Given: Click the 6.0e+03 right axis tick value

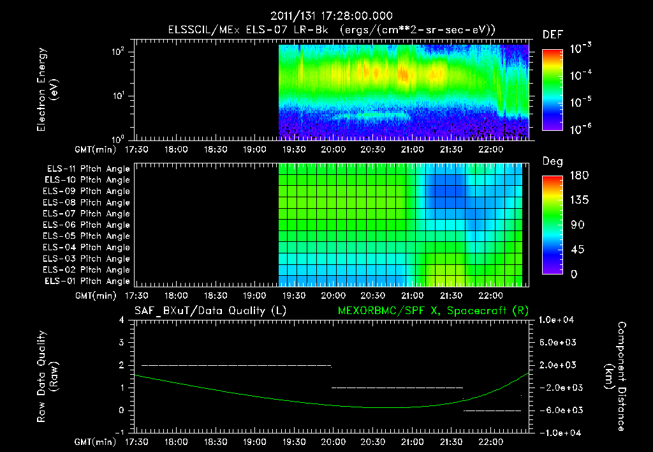Looking at the screenshot, I should [x=559, y=343].
